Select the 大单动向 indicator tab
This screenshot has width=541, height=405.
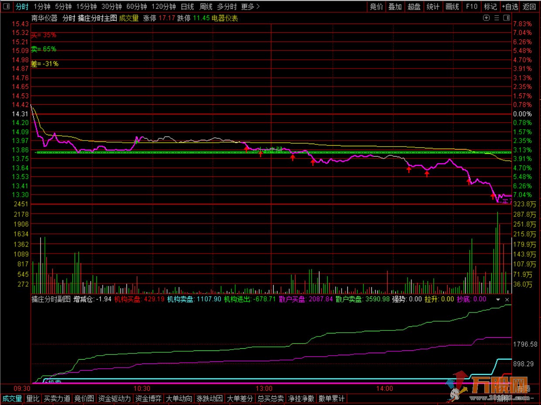click(x=179, y=398)
